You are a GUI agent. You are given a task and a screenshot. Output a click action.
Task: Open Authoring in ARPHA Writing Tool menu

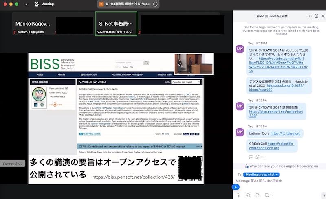[128, 74]
